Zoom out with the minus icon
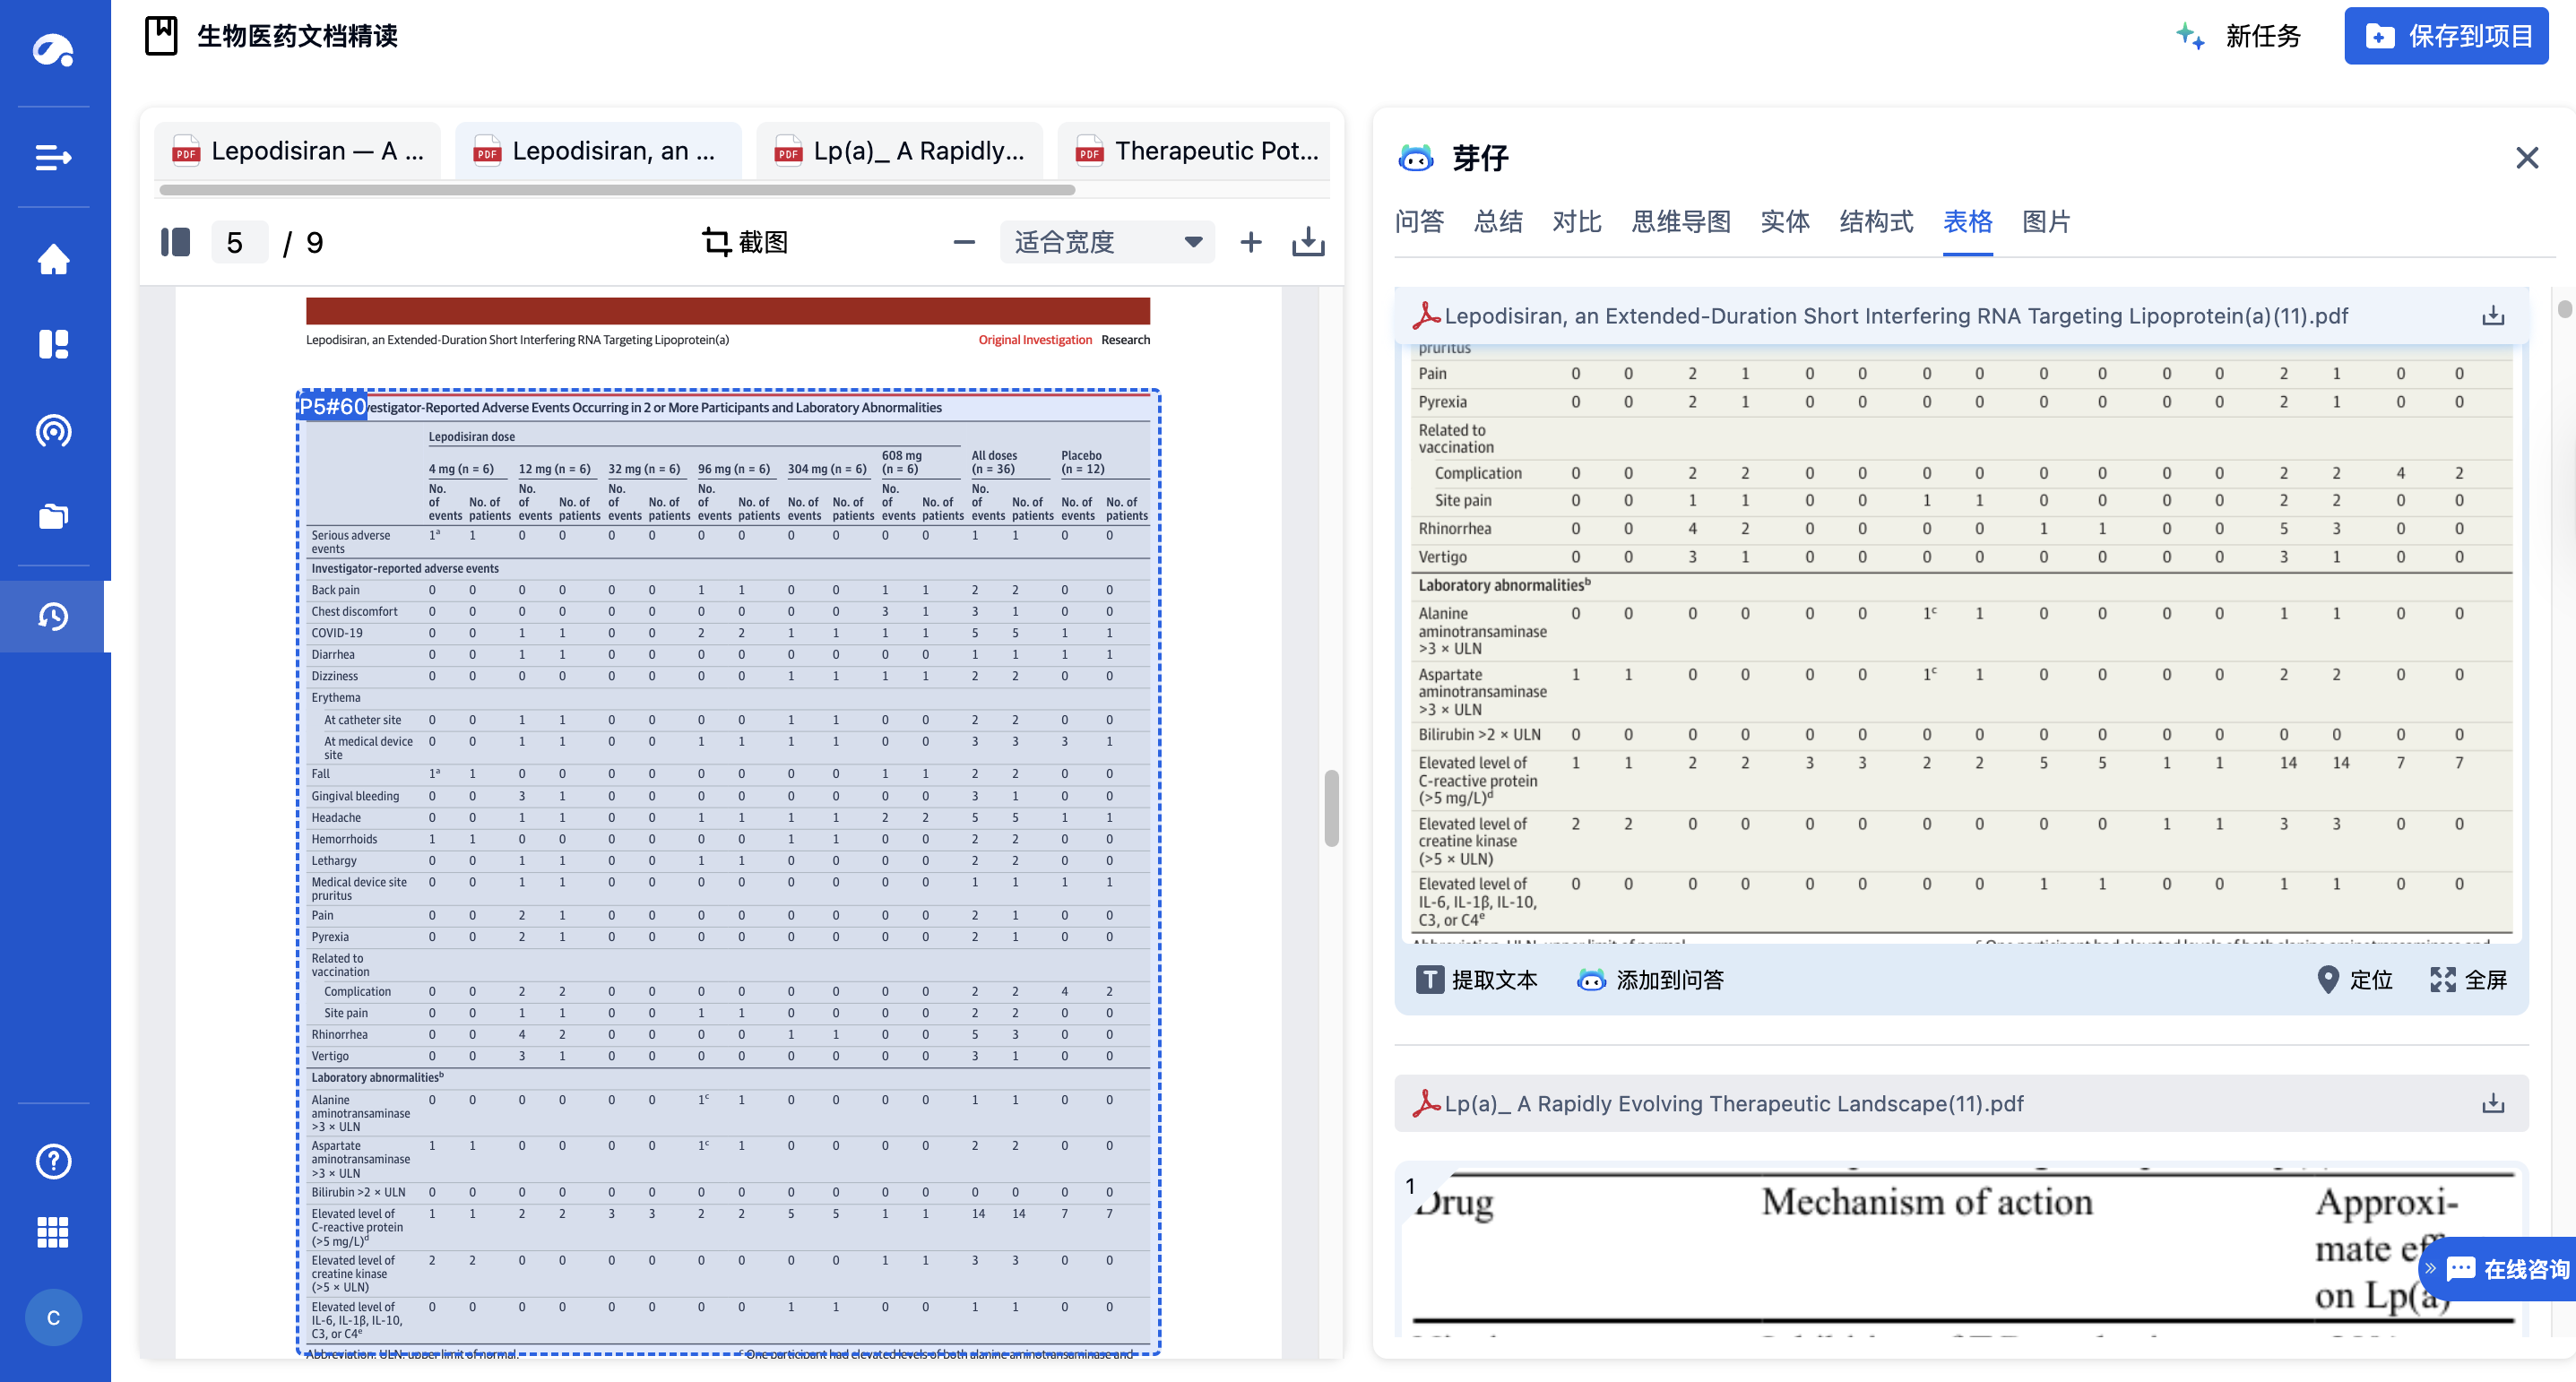This screenshot has height=1382, width=2576. [963, 242]
